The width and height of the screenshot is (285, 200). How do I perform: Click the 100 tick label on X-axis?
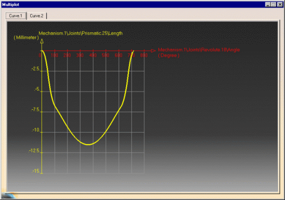point(54,55)
